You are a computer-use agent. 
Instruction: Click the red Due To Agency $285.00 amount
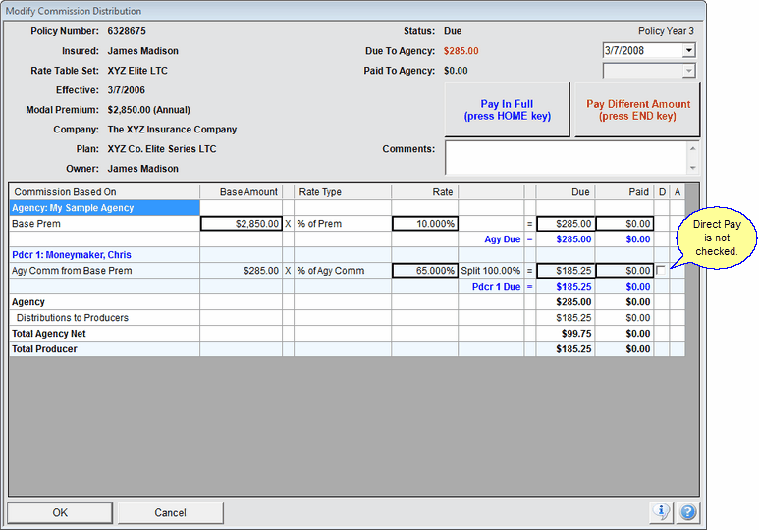461,51
